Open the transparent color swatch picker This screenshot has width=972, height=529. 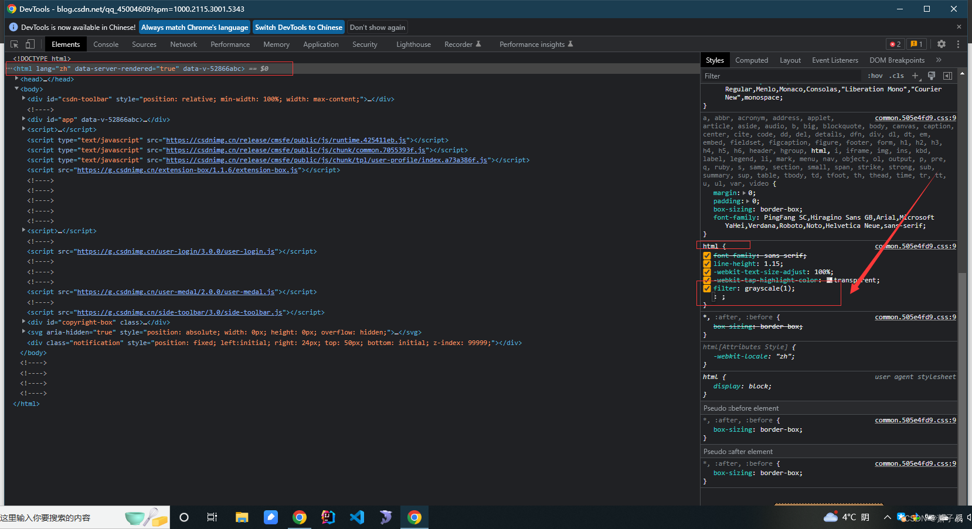(x=830, y=280)
